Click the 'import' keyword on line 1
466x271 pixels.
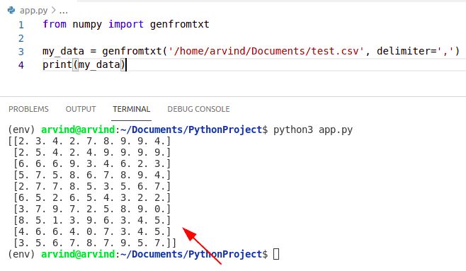[126, 24]
